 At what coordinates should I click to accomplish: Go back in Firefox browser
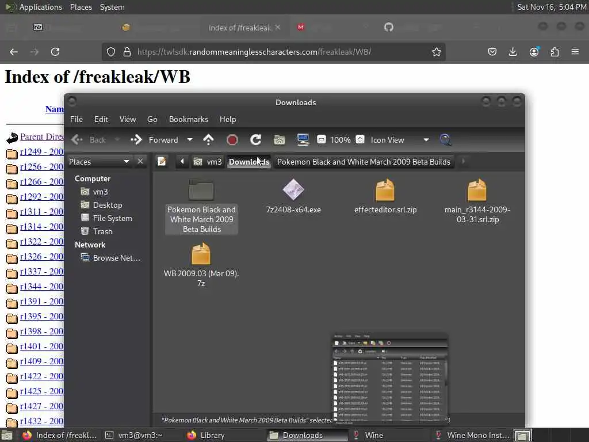(14, 52)
